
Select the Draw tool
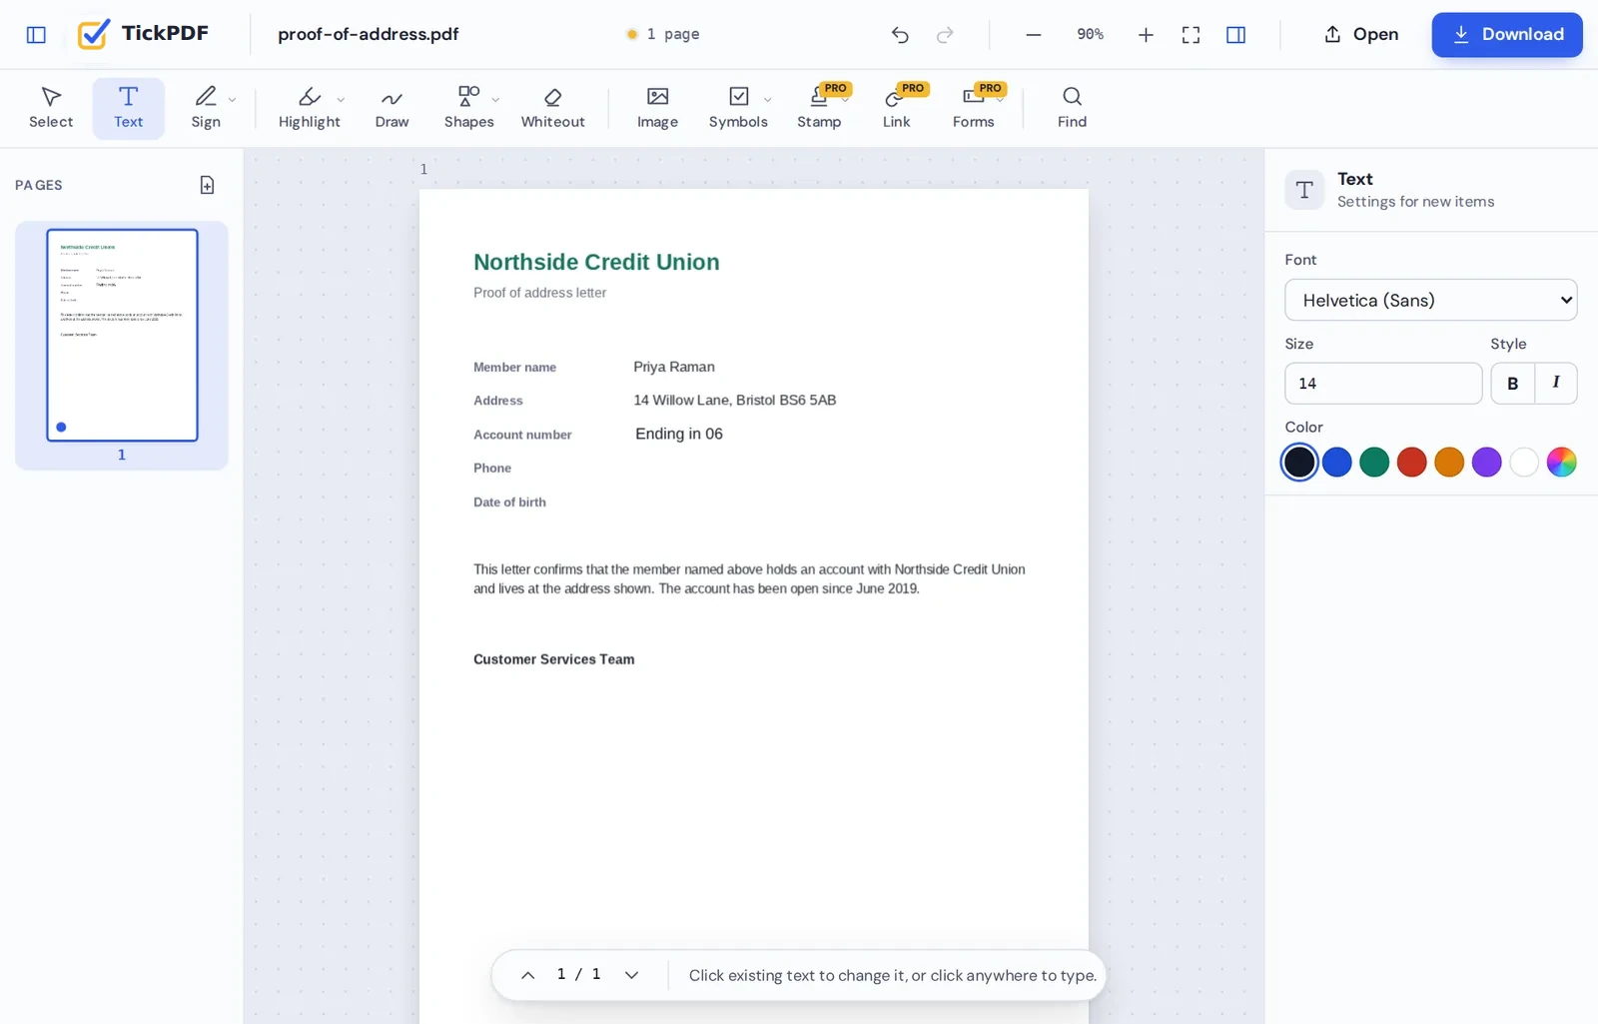pos(392,108)
